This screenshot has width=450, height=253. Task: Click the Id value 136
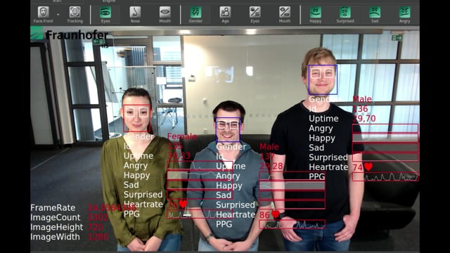[x=360, y=109]
